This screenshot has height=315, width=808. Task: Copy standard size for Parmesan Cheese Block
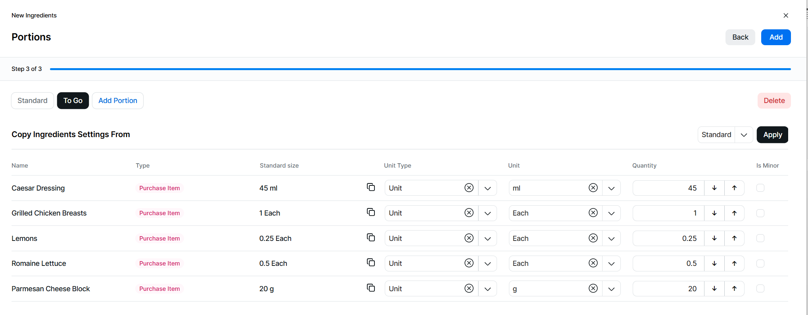coord(371,288)
